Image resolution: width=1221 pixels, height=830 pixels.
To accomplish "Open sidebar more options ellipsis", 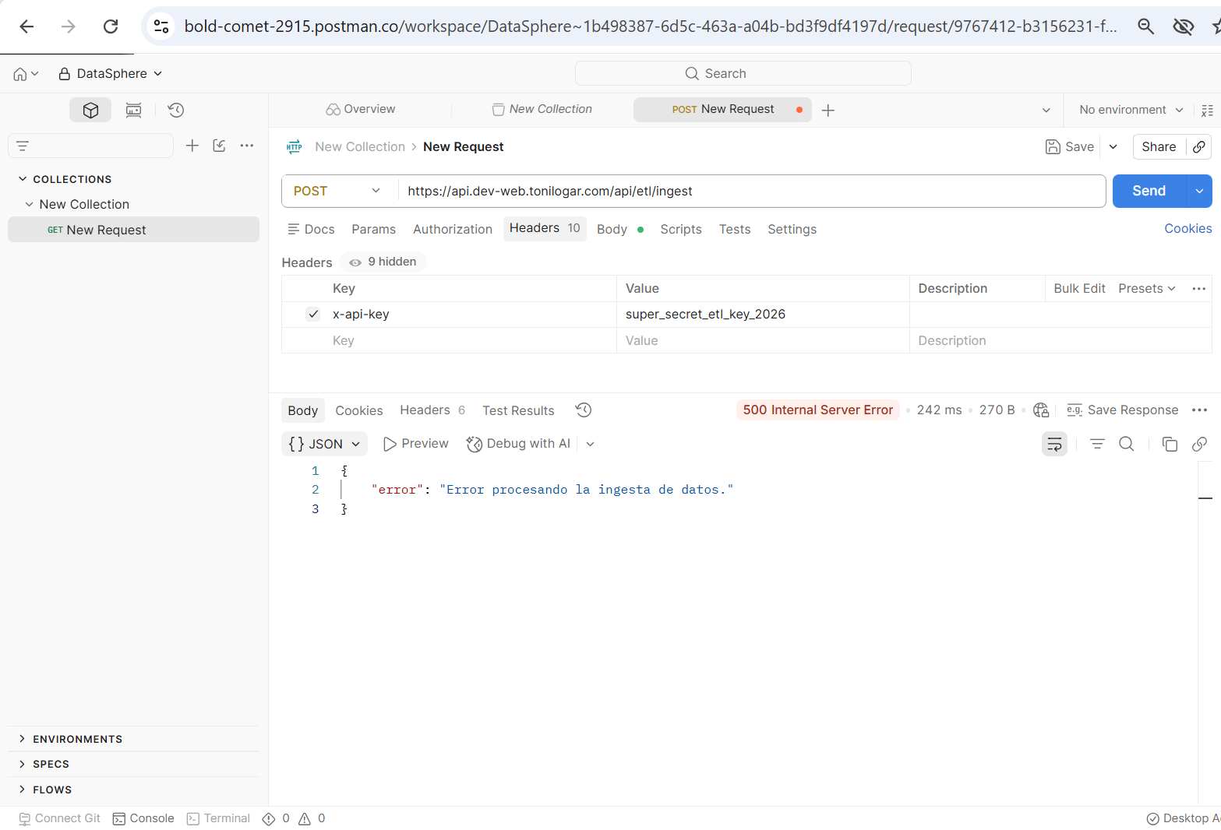I will (247, 146).
